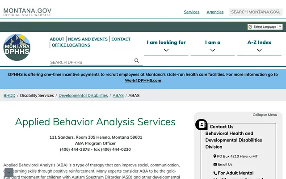Click Email Us in contact panel

pyautogui.click(x=225, y=164)
